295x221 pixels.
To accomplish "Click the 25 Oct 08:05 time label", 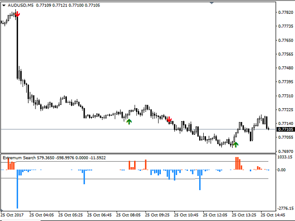I will [128, 215].
